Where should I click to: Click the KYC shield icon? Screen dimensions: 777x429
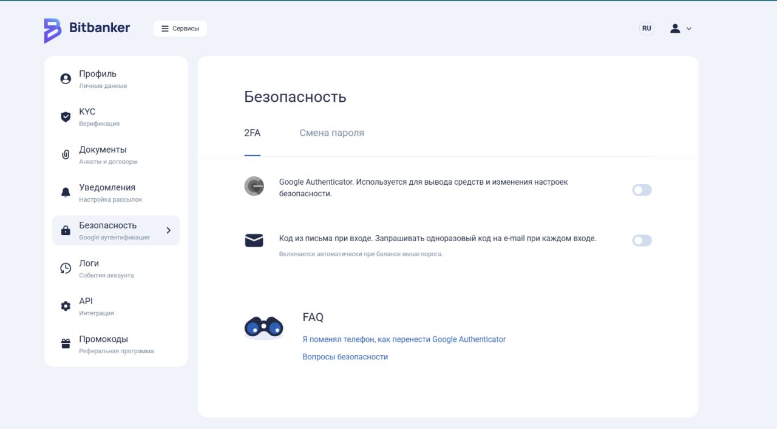coord(66,117)
